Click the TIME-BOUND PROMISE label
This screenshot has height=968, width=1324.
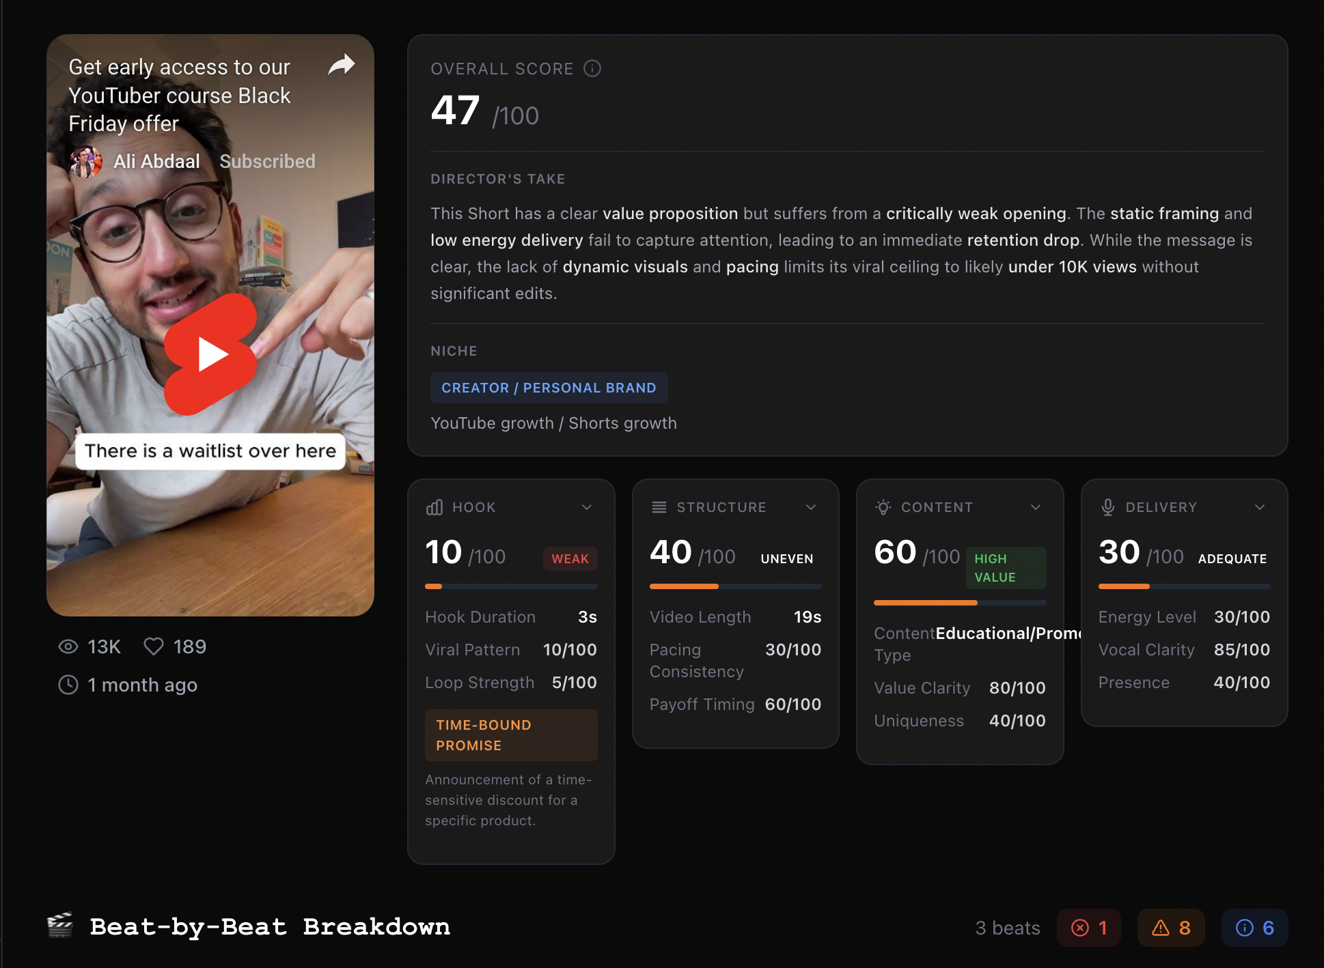click(510, 735)
